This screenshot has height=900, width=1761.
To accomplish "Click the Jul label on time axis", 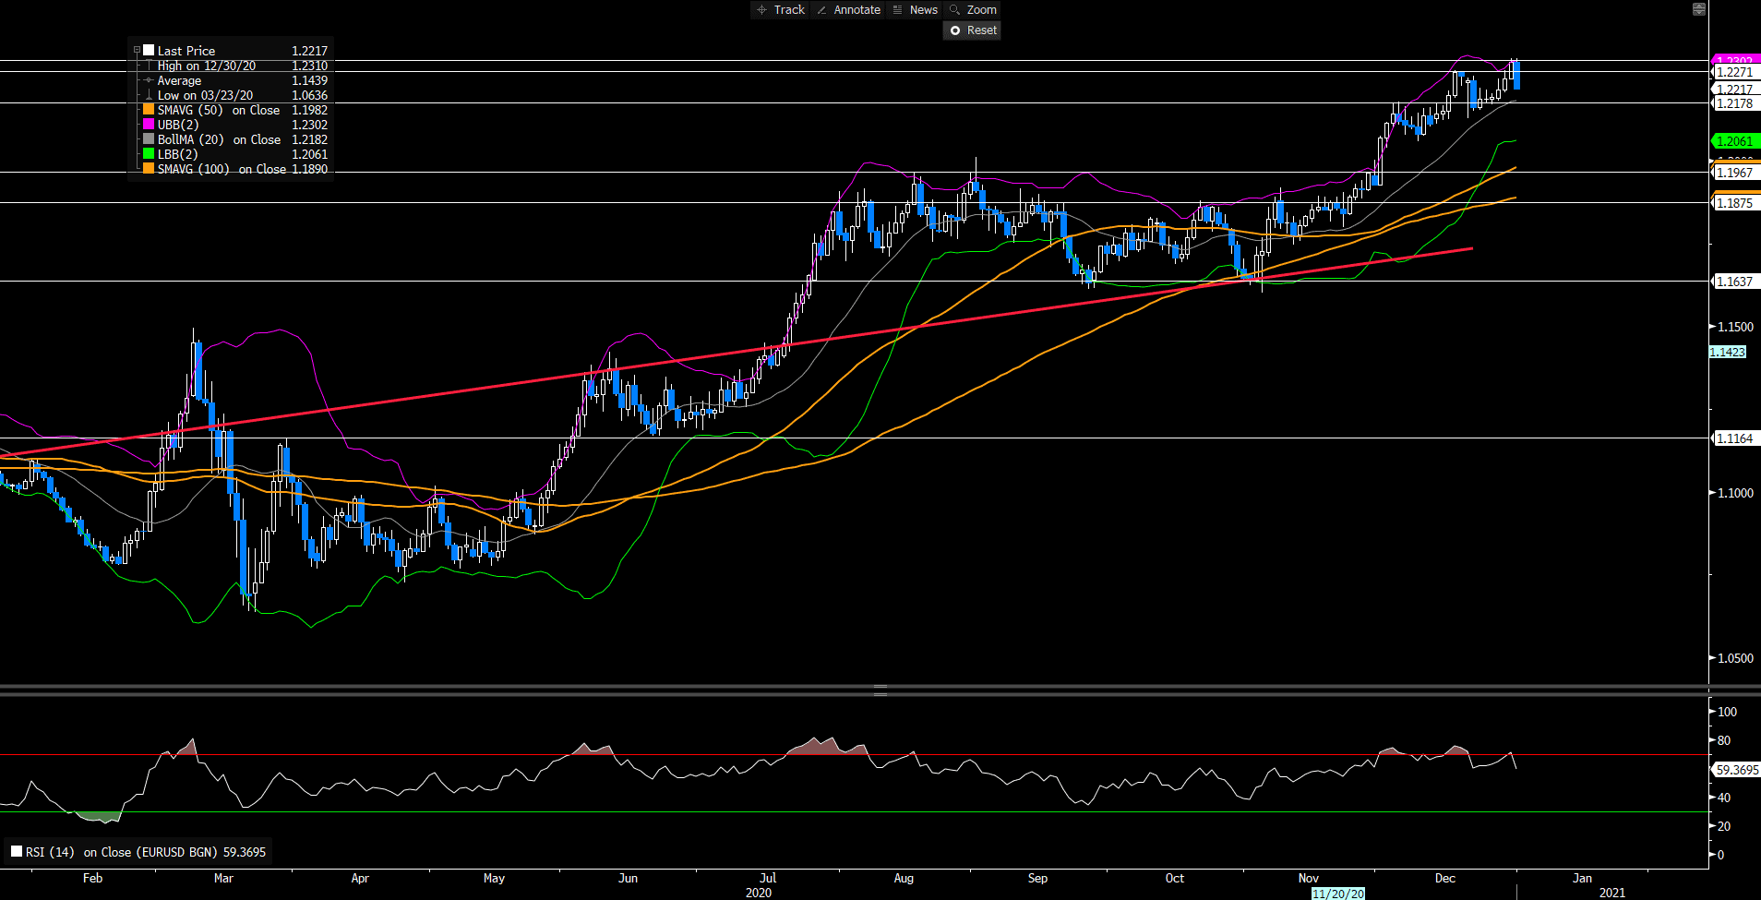I will click(768, 878).
